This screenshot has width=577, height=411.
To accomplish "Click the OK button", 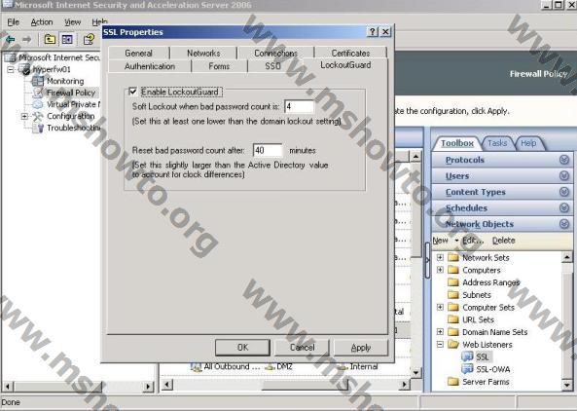I will [242, 348].
